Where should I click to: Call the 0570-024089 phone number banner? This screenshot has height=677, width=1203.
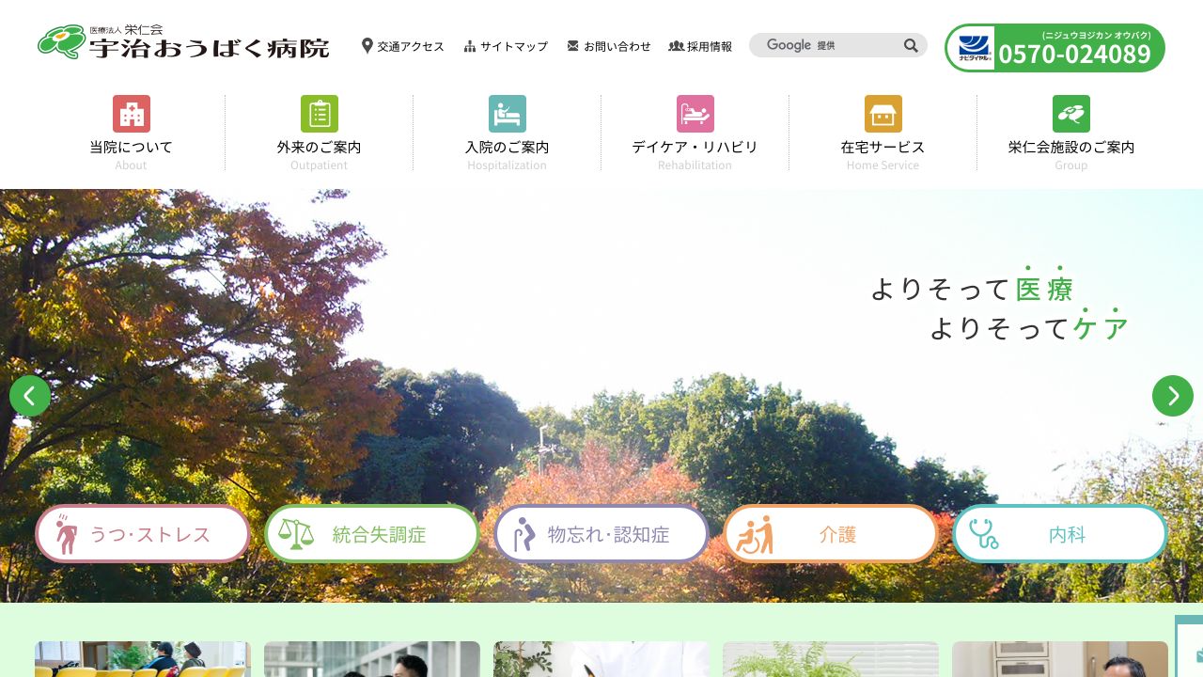click(1055, 48)
